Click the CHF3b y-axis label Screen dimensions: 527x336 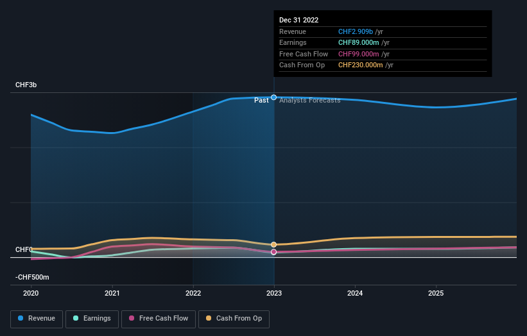click(x=26, y=85)
